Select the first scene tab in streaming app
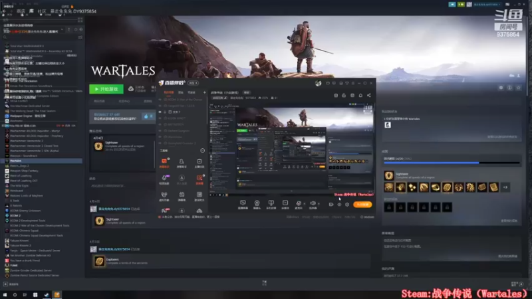The width and height of the screenshot is (532, 299). tap(168, 92)
